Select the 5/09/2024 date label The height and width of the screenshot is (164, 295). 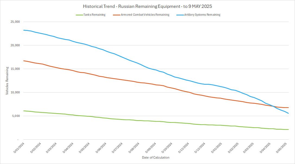pyautogui.click(x=150, y=148)
